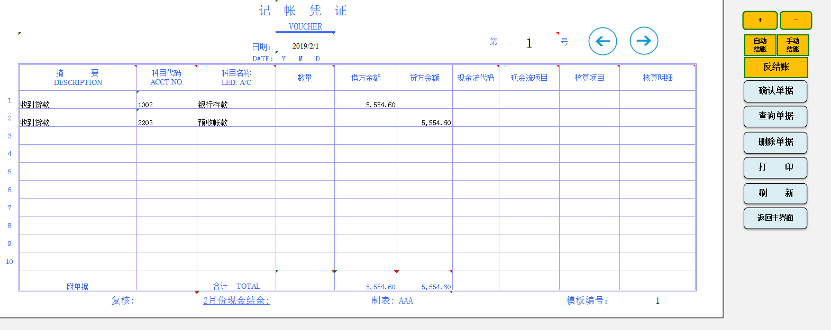Image resolution: width=831 pixels, height=330 pixels.
Task: Click the yellow plus button
Action: 760,20
